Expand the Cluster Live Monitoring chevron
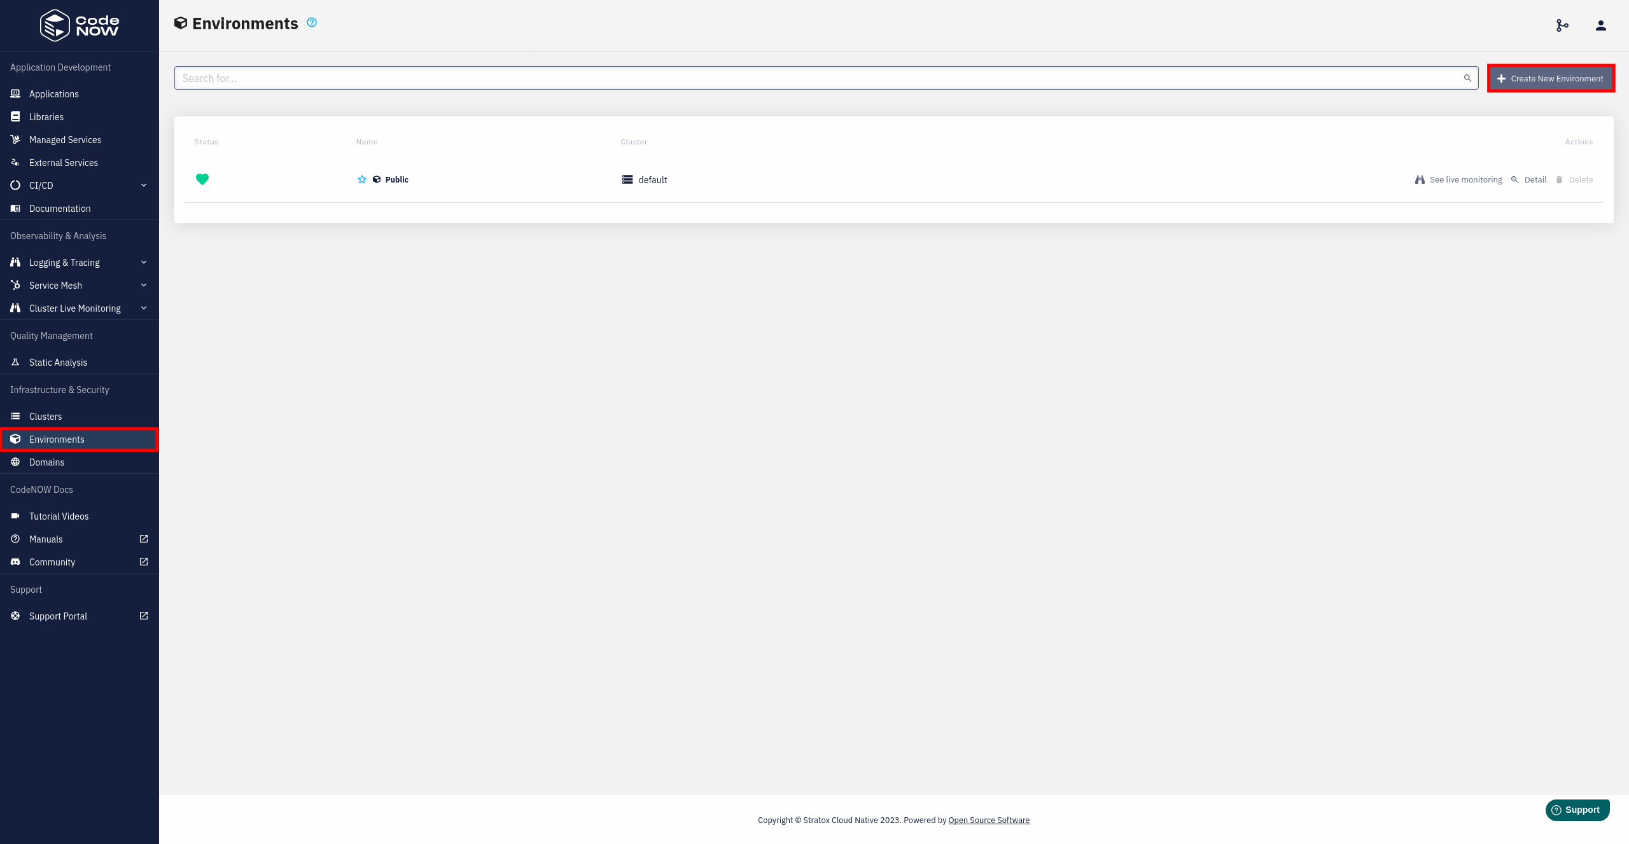The width and height of the screenshot is (1629, 844). [144, 308]
